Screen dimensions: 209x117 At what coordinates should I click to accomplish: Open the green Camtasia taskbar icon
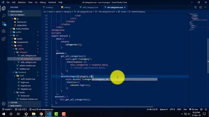[56, 114]
